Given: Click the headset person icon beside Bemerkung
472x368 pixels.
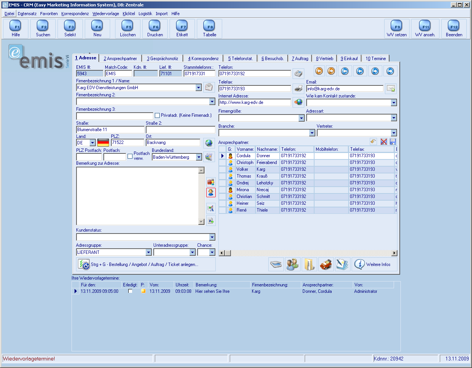Looking at the screenshot, I should point(211,192).
